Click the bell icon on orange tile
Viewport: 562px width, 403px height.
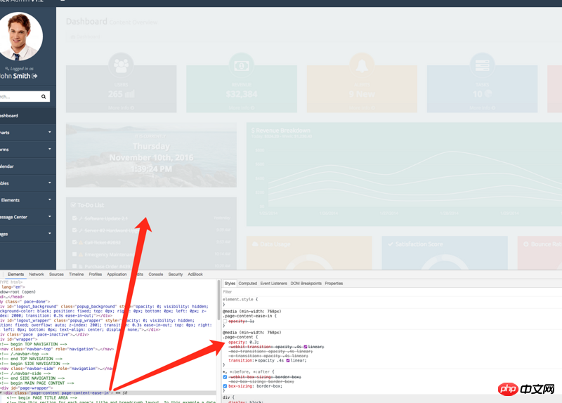click(x=362, y=65)
